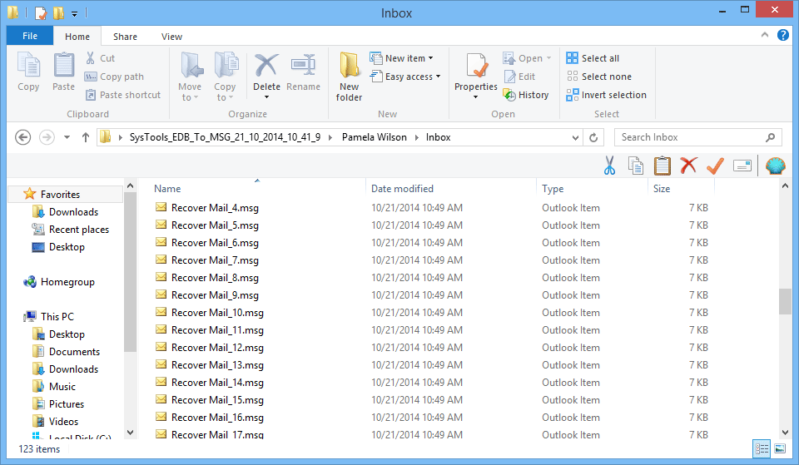Open the Delete dropdown arrow
Viewport: 799px width, 465px height.
[266, 97]
